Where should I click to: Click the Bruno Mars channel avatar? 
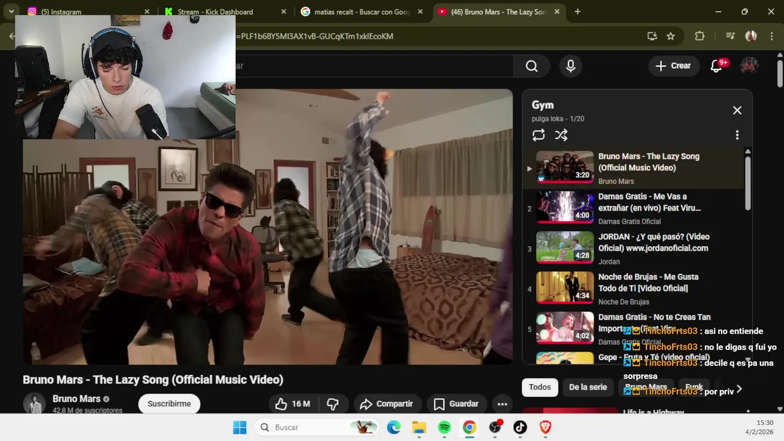(x=34, y=404)
